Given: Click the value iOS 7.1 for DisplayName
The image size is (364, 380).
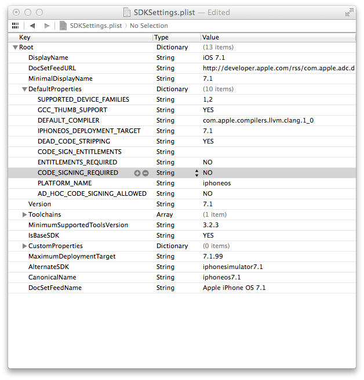Looking at the screenshot, I should 214,58.
